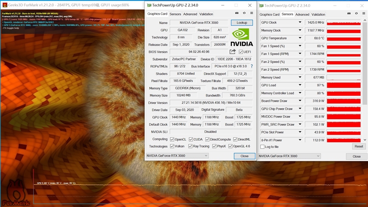This screenshot has width=368, height=207.
Task: Click the Reset button in Sensors window
Action: pyautogui.click(x=359, y=146)
